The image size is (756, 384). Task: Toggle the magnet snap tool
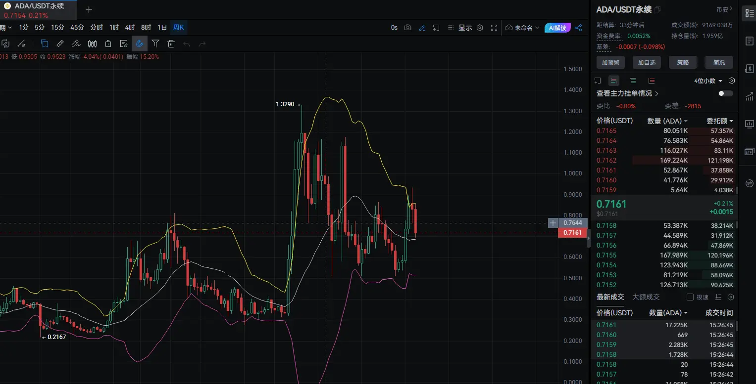tap(140, 43)
